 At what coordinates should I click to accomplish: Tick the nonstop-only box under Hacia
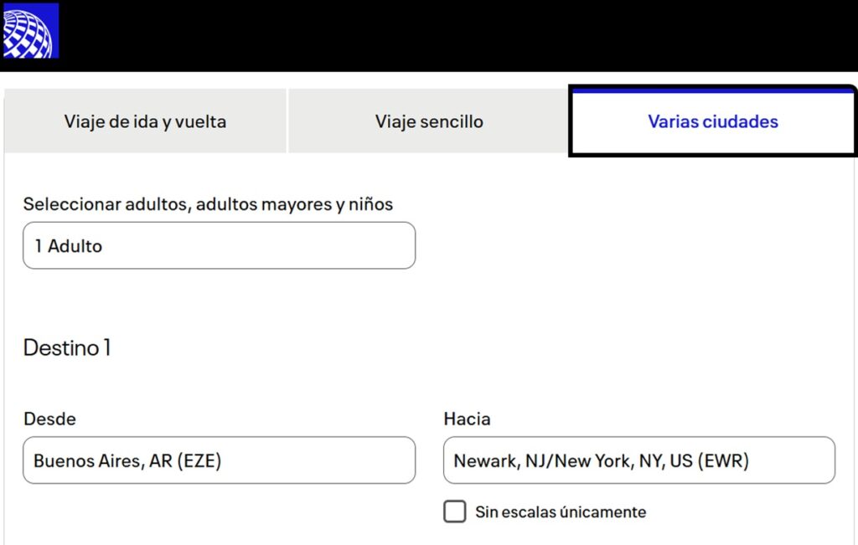pyautogui.click(x=455, y=512)
